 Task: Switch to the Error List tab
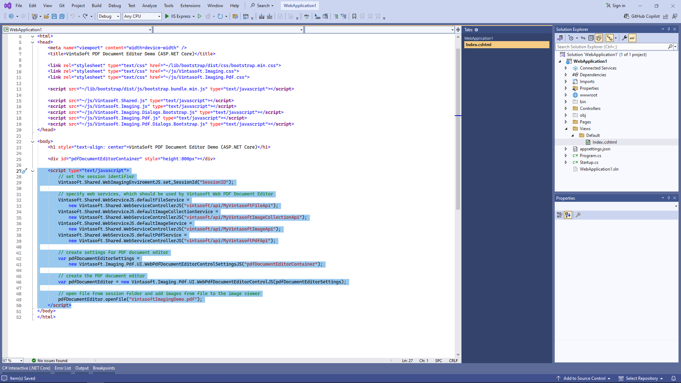click(x=62, y=368)
